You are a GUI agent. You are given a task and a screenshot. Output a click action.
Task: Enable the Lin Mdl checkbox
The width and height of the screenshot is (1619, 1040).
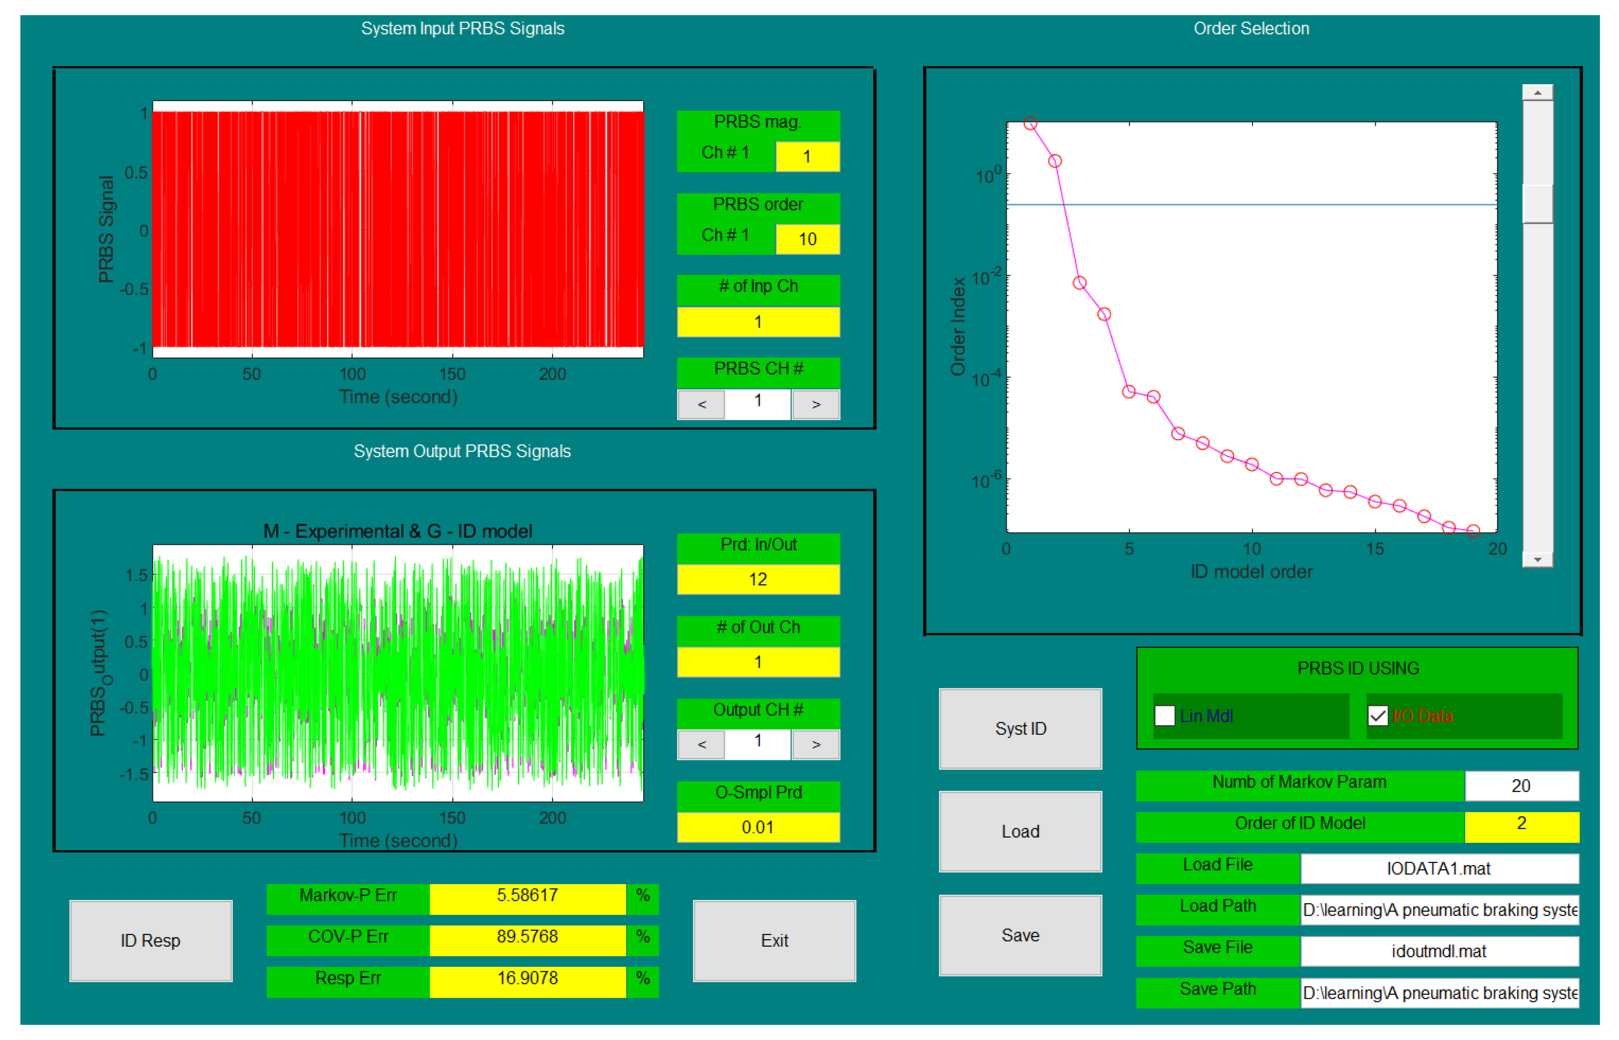[1164, 716]
